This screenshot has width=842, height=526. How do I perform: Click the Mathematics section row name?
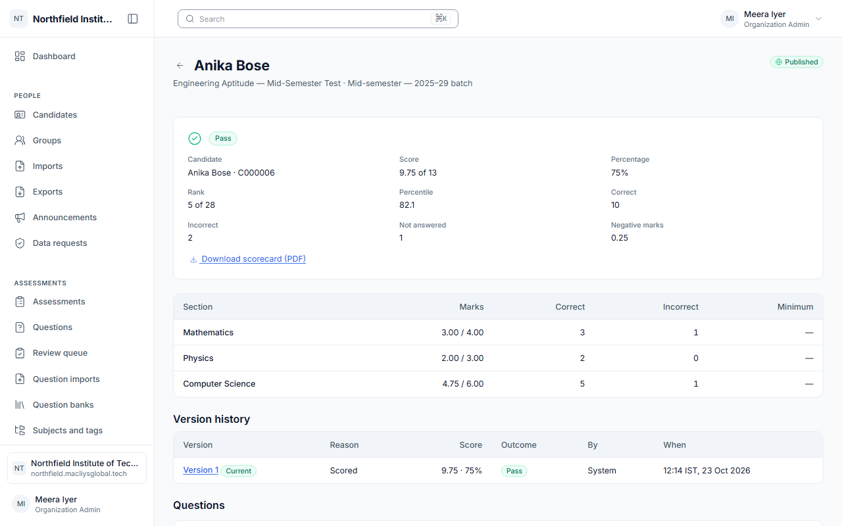coord(208,333)
